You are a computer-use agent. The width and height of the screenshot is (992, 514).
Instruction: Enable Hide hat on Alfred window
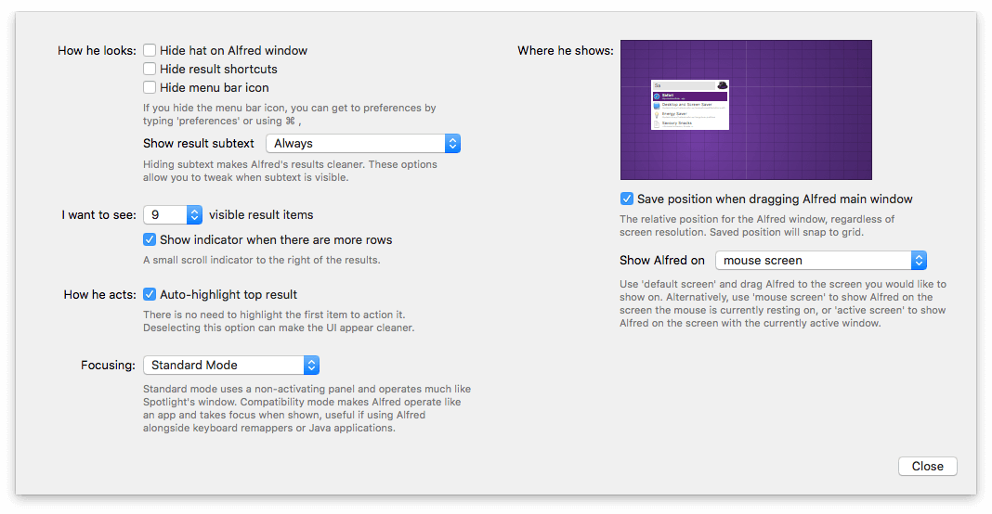click(150, 50)
